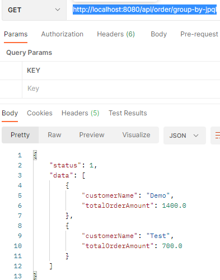The height and width of the screenshot is (280, 220).
Task: Open the JSON format dropdown
Action: tap(185, 136)
